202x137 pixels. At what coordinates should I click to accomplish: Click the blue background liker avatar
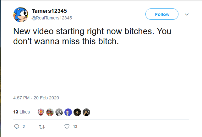point(68,112)
